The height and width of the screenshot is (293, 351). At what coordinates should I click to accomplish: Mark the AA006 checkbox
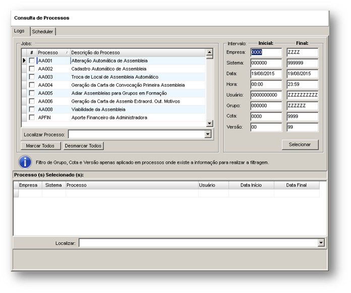pyautogui.click(x=32, y=101)
